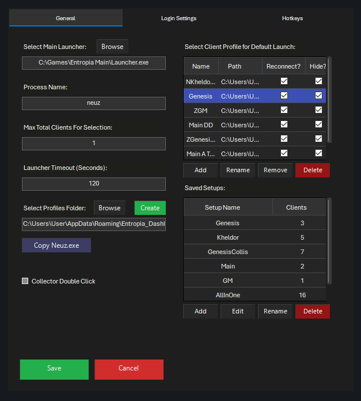Screen dimensions: 361x401
Task: Select the GM saved setup
Action: (x=228, y=281)
